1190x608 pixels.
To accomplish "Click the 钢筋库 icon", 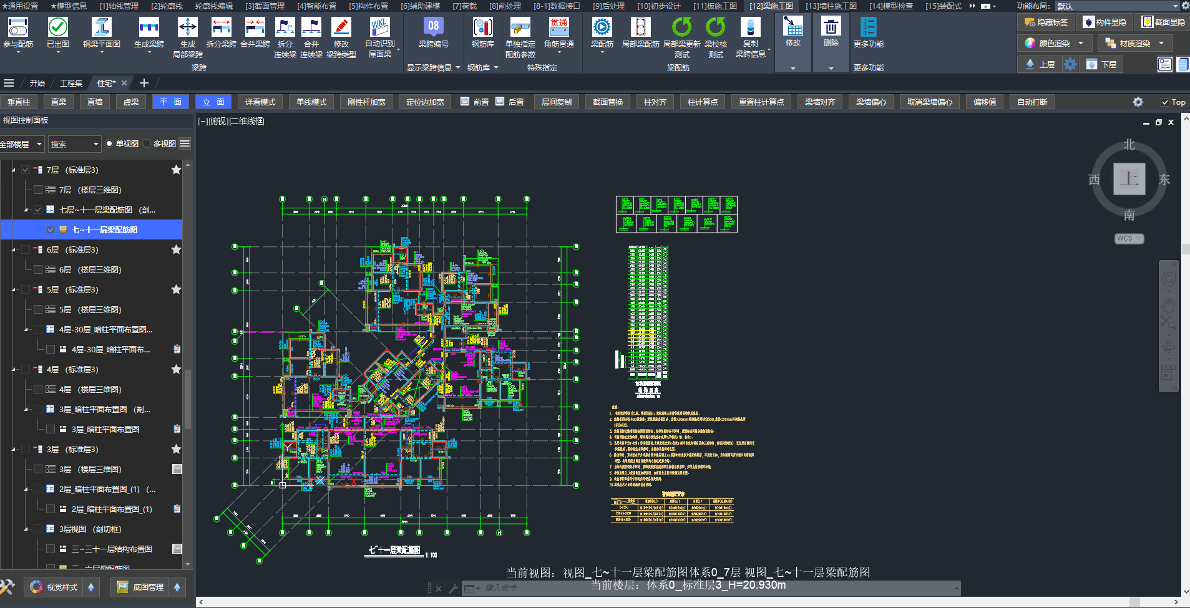I will tap(482, 28).
